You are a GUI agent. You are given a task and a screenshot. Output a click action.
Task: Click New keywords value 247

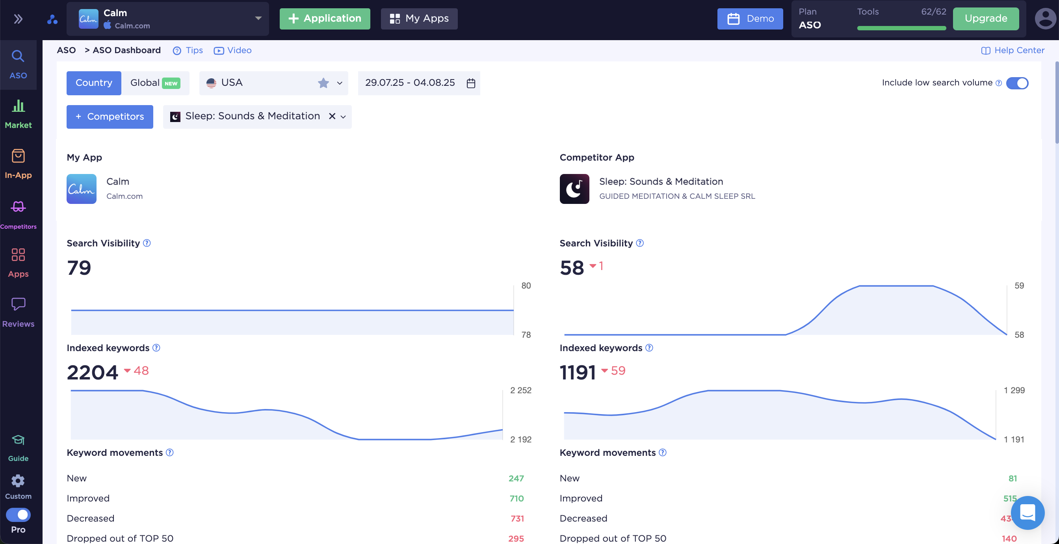(516, 479)
